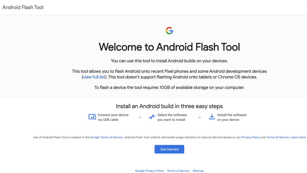Open the "view full list" link
The width and height of the screenshot is (307, 173).
pyautogui.click(x=94, y=77)
